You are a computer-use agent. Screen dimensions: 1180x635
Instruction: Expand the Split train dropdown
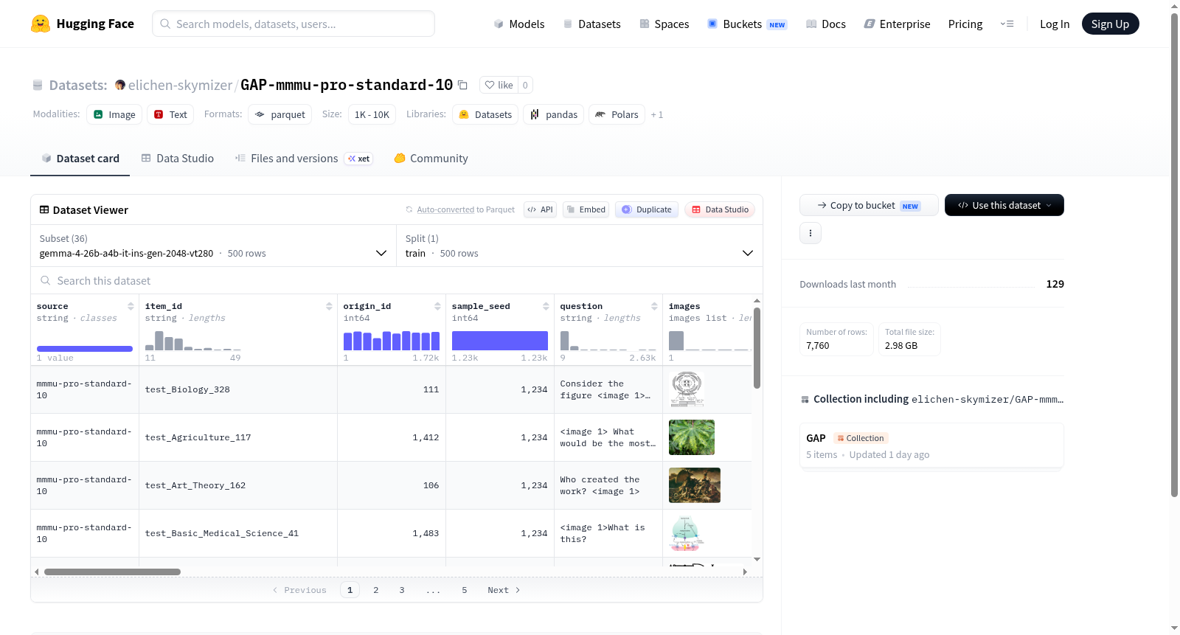(x=580, y=246)
